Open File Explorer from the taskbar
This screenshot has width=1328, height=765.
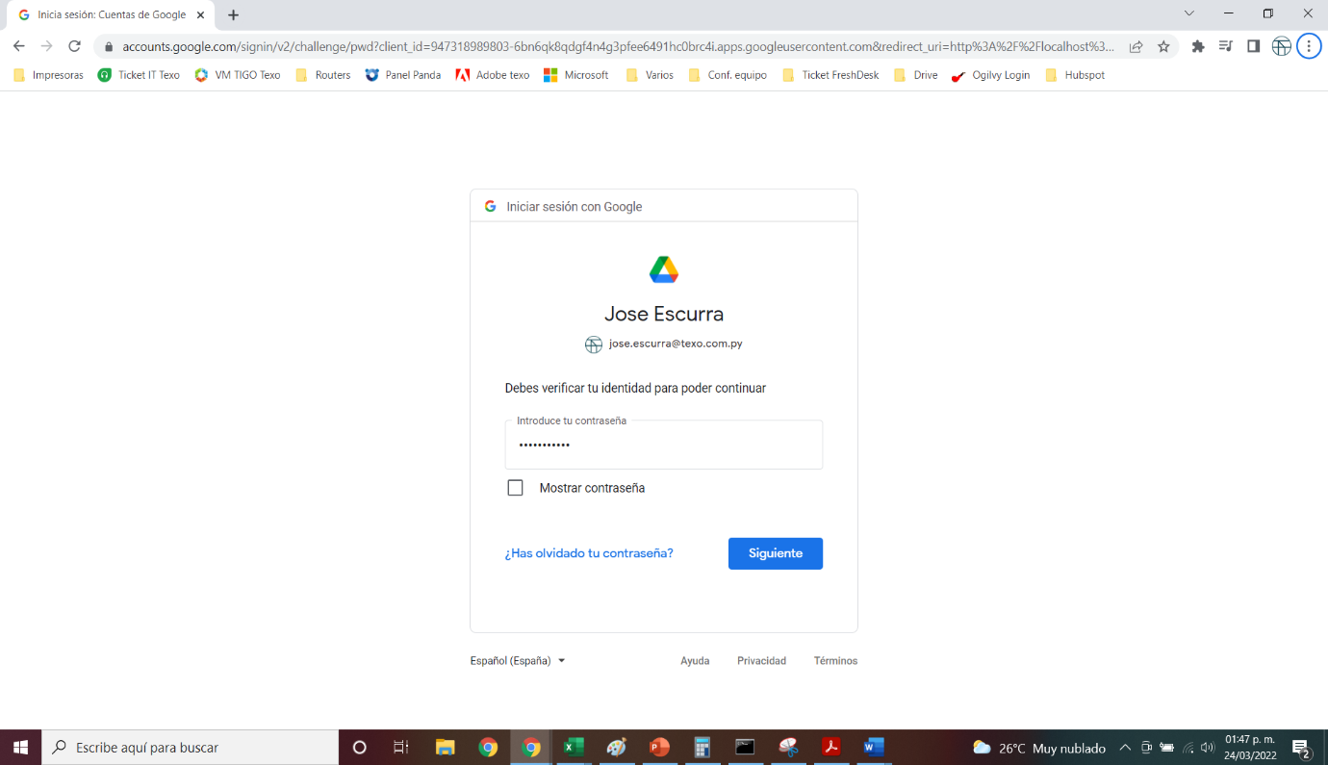click(445, 747)
